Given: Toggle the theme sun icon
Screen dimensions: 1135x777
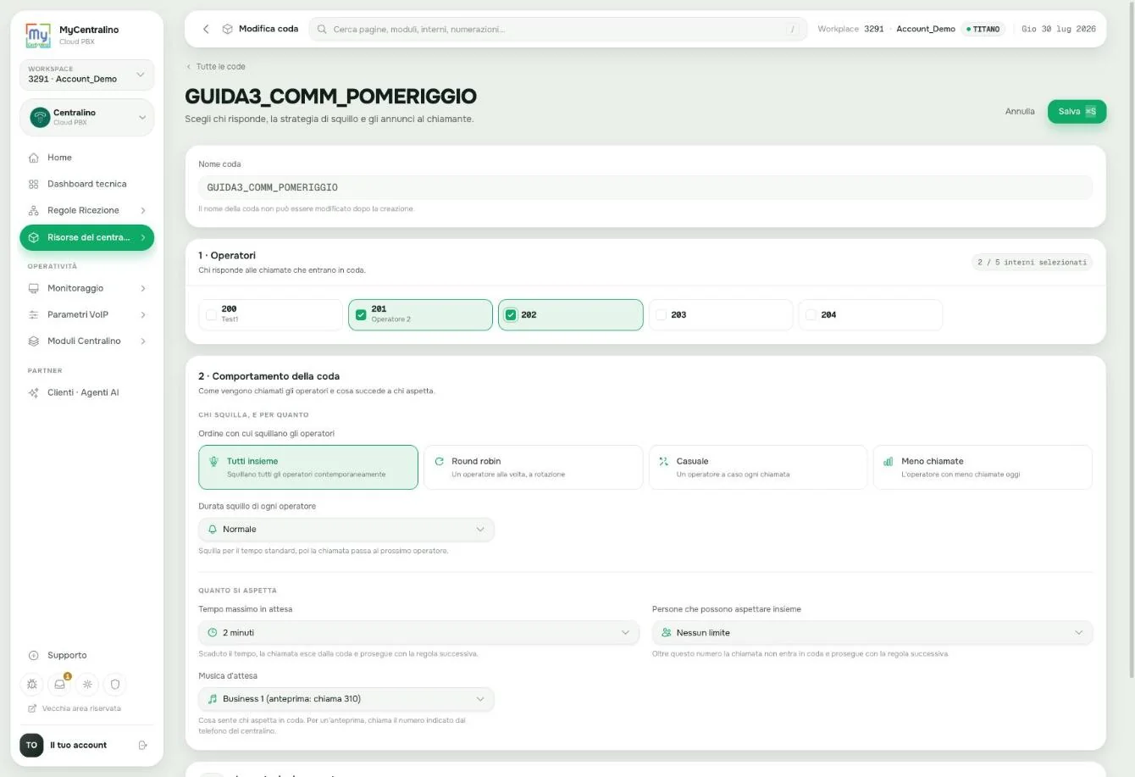Looking at the screenshot, I should point(87,684).
